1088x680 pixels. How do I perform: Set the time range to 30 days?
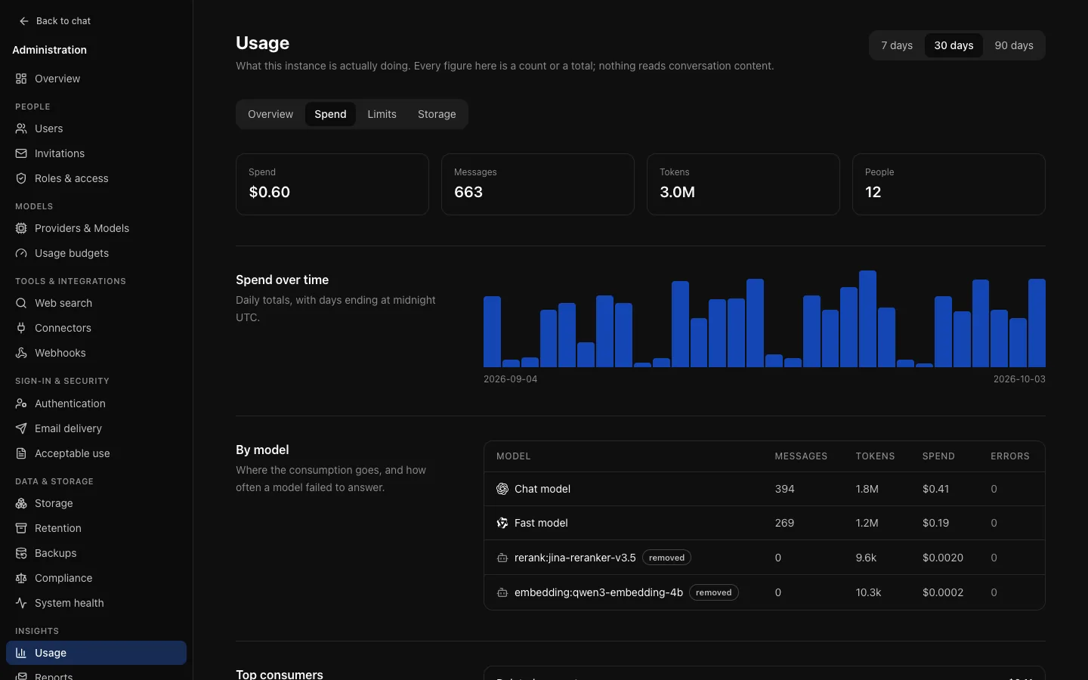coord(954,45)
